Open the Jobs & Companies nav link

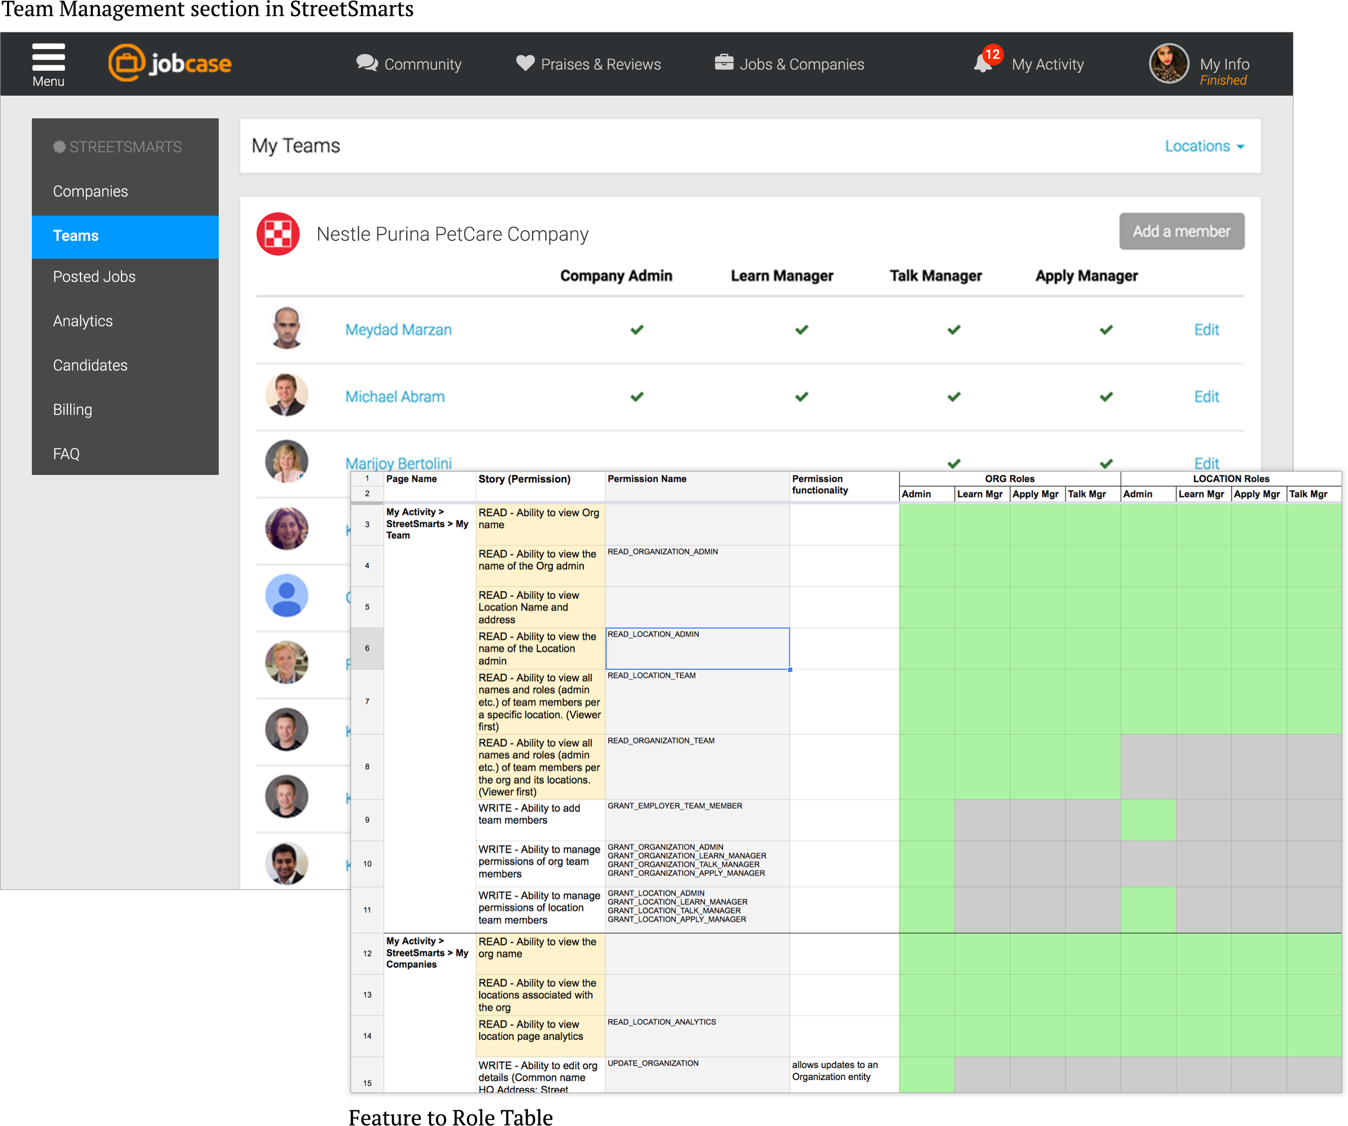tap(801, 64)
